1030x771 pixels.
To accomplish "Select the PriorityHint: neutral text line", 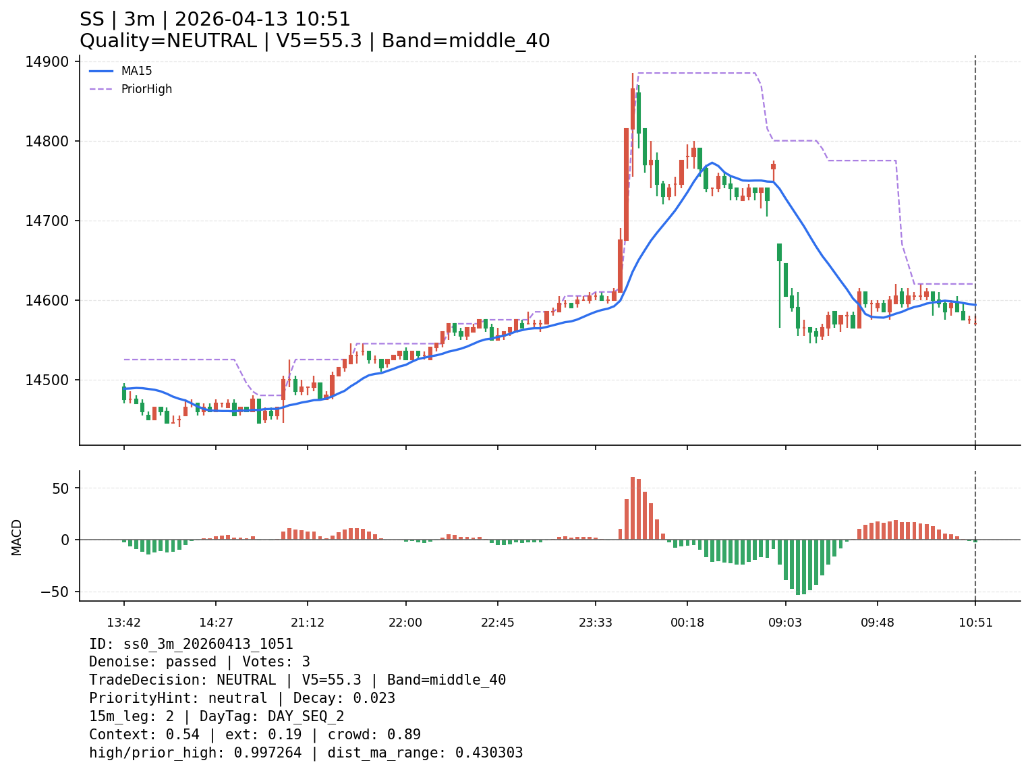I will (241, 699).
